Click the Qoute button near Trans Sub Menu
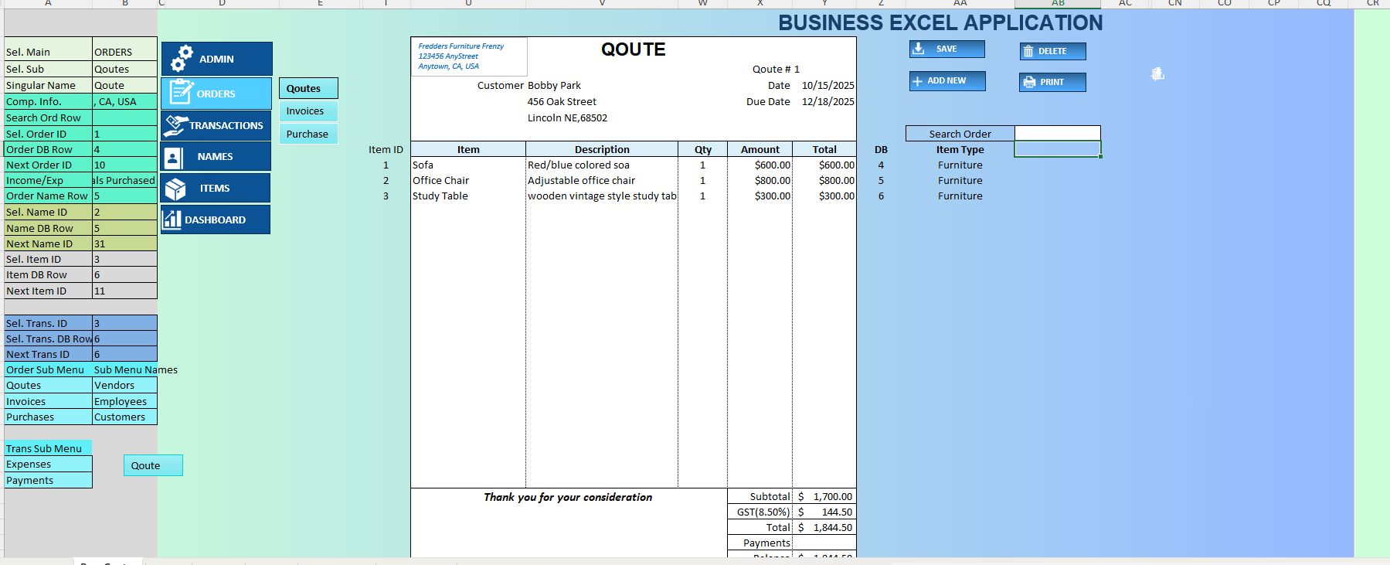The image size is (1390, 565). coord(153,465)
